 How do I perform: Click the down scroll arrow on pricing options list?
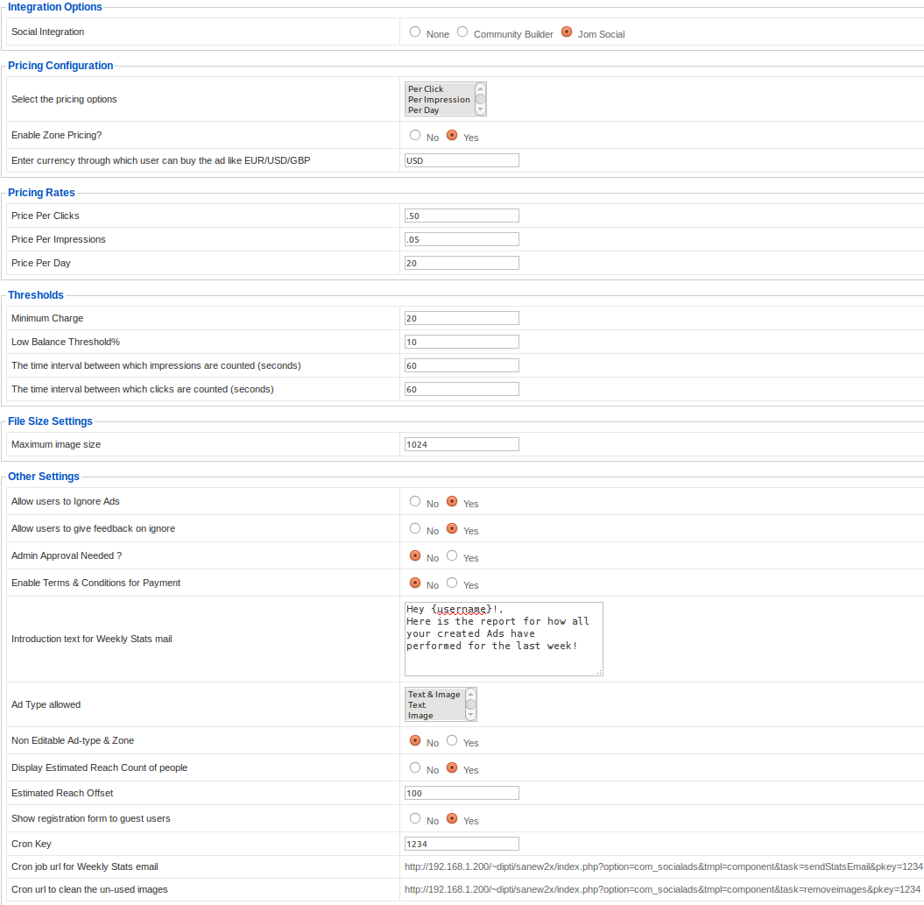pyautogui.click(x=479, y=110)
